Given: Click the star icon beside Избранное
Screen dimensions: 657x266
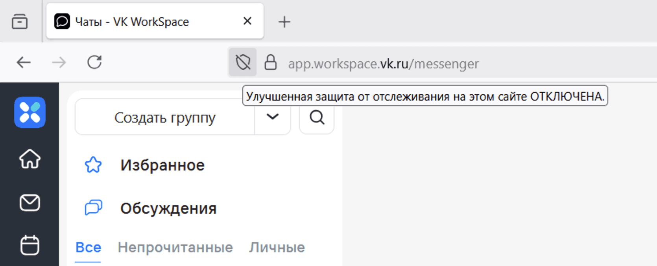Looking at the screenshot, I should point(93,165).
